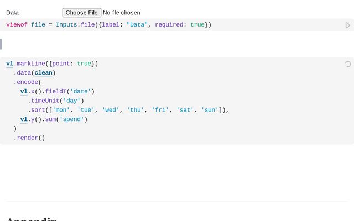Image resolution: width=354 pixels, height=221 pixels.
Task: Click the 'mon' string in sort array
Action: coord(61,110)
